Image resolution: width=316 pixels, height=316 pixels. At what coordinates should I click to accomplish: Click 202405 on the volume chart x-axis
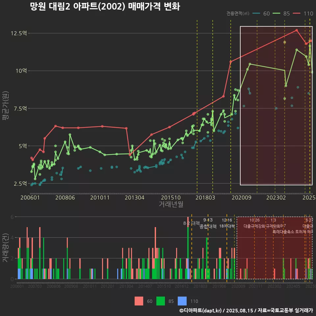click(293, 286)
